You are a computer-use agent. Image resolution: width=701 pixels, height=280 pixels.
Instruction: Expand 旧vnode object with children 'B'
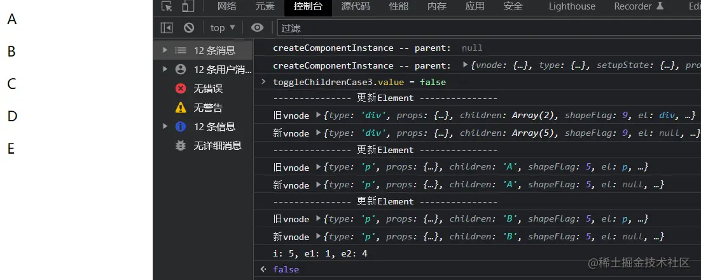tap(318, 218)
